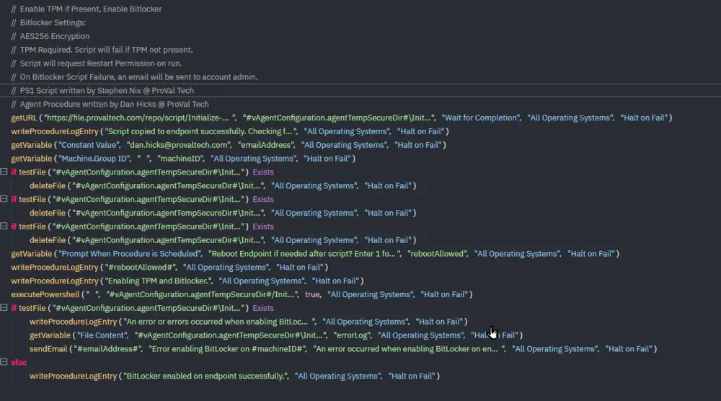Click the 'errorLog' variable name

(x=353, y=335)
